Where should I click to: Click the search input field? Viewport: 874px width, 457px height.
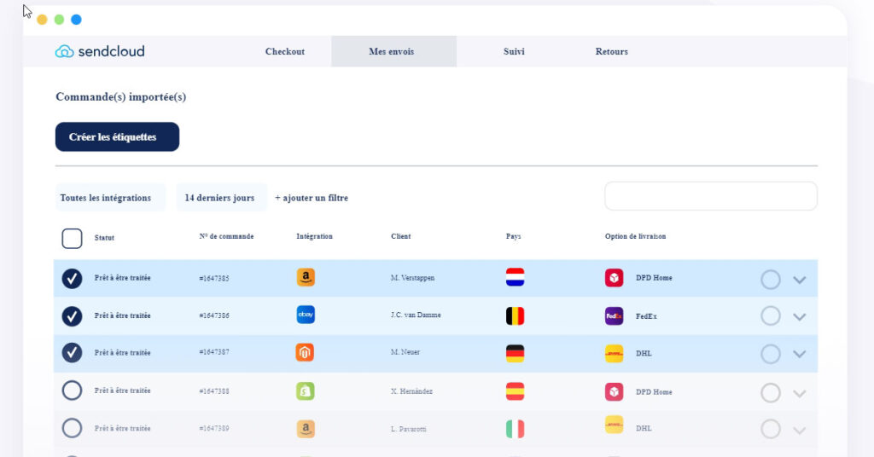[711, 196]
